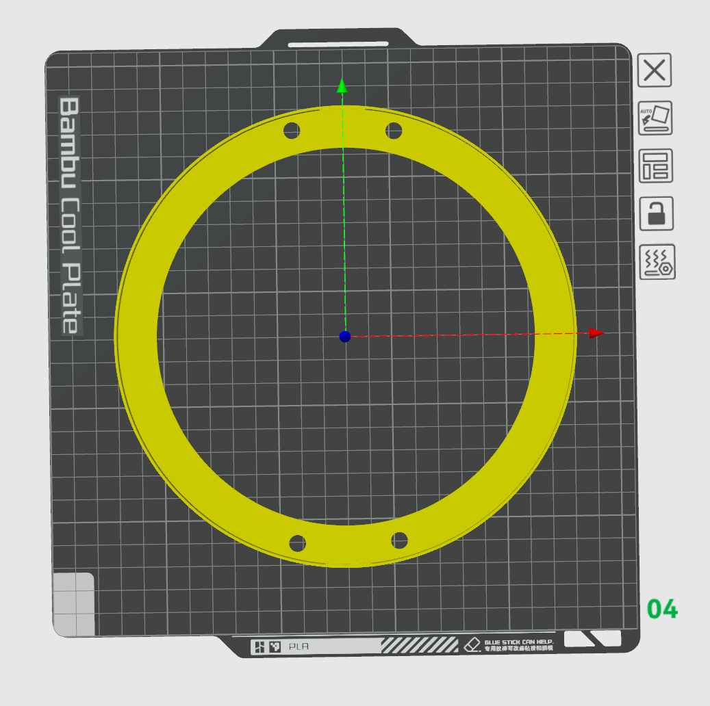
Task: Click the blue origin point at center
Action: click(344, 336)
